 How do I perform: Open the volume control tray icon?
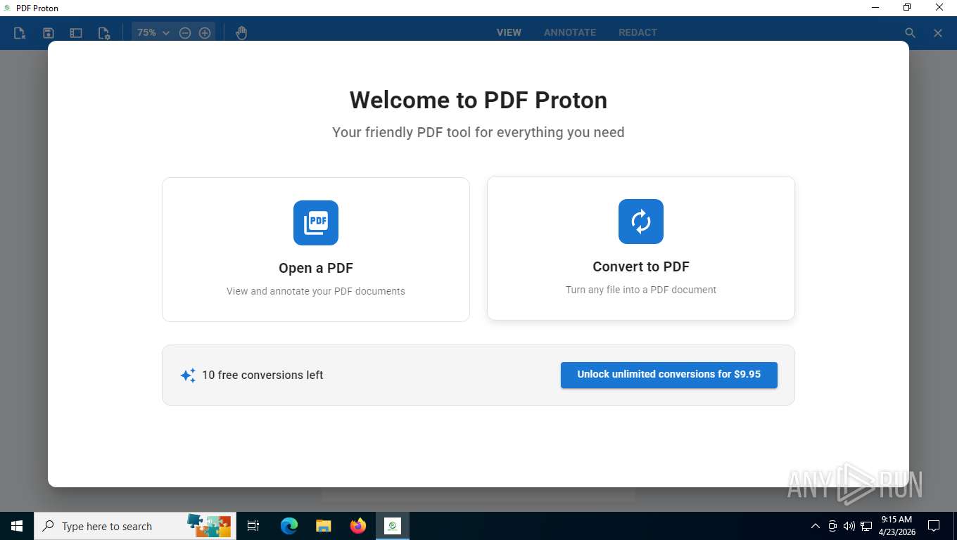coord(849,526)
